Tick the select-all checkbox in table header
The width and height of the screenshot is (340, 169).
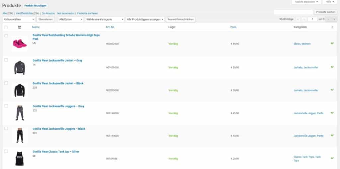(x=6, y=27)
